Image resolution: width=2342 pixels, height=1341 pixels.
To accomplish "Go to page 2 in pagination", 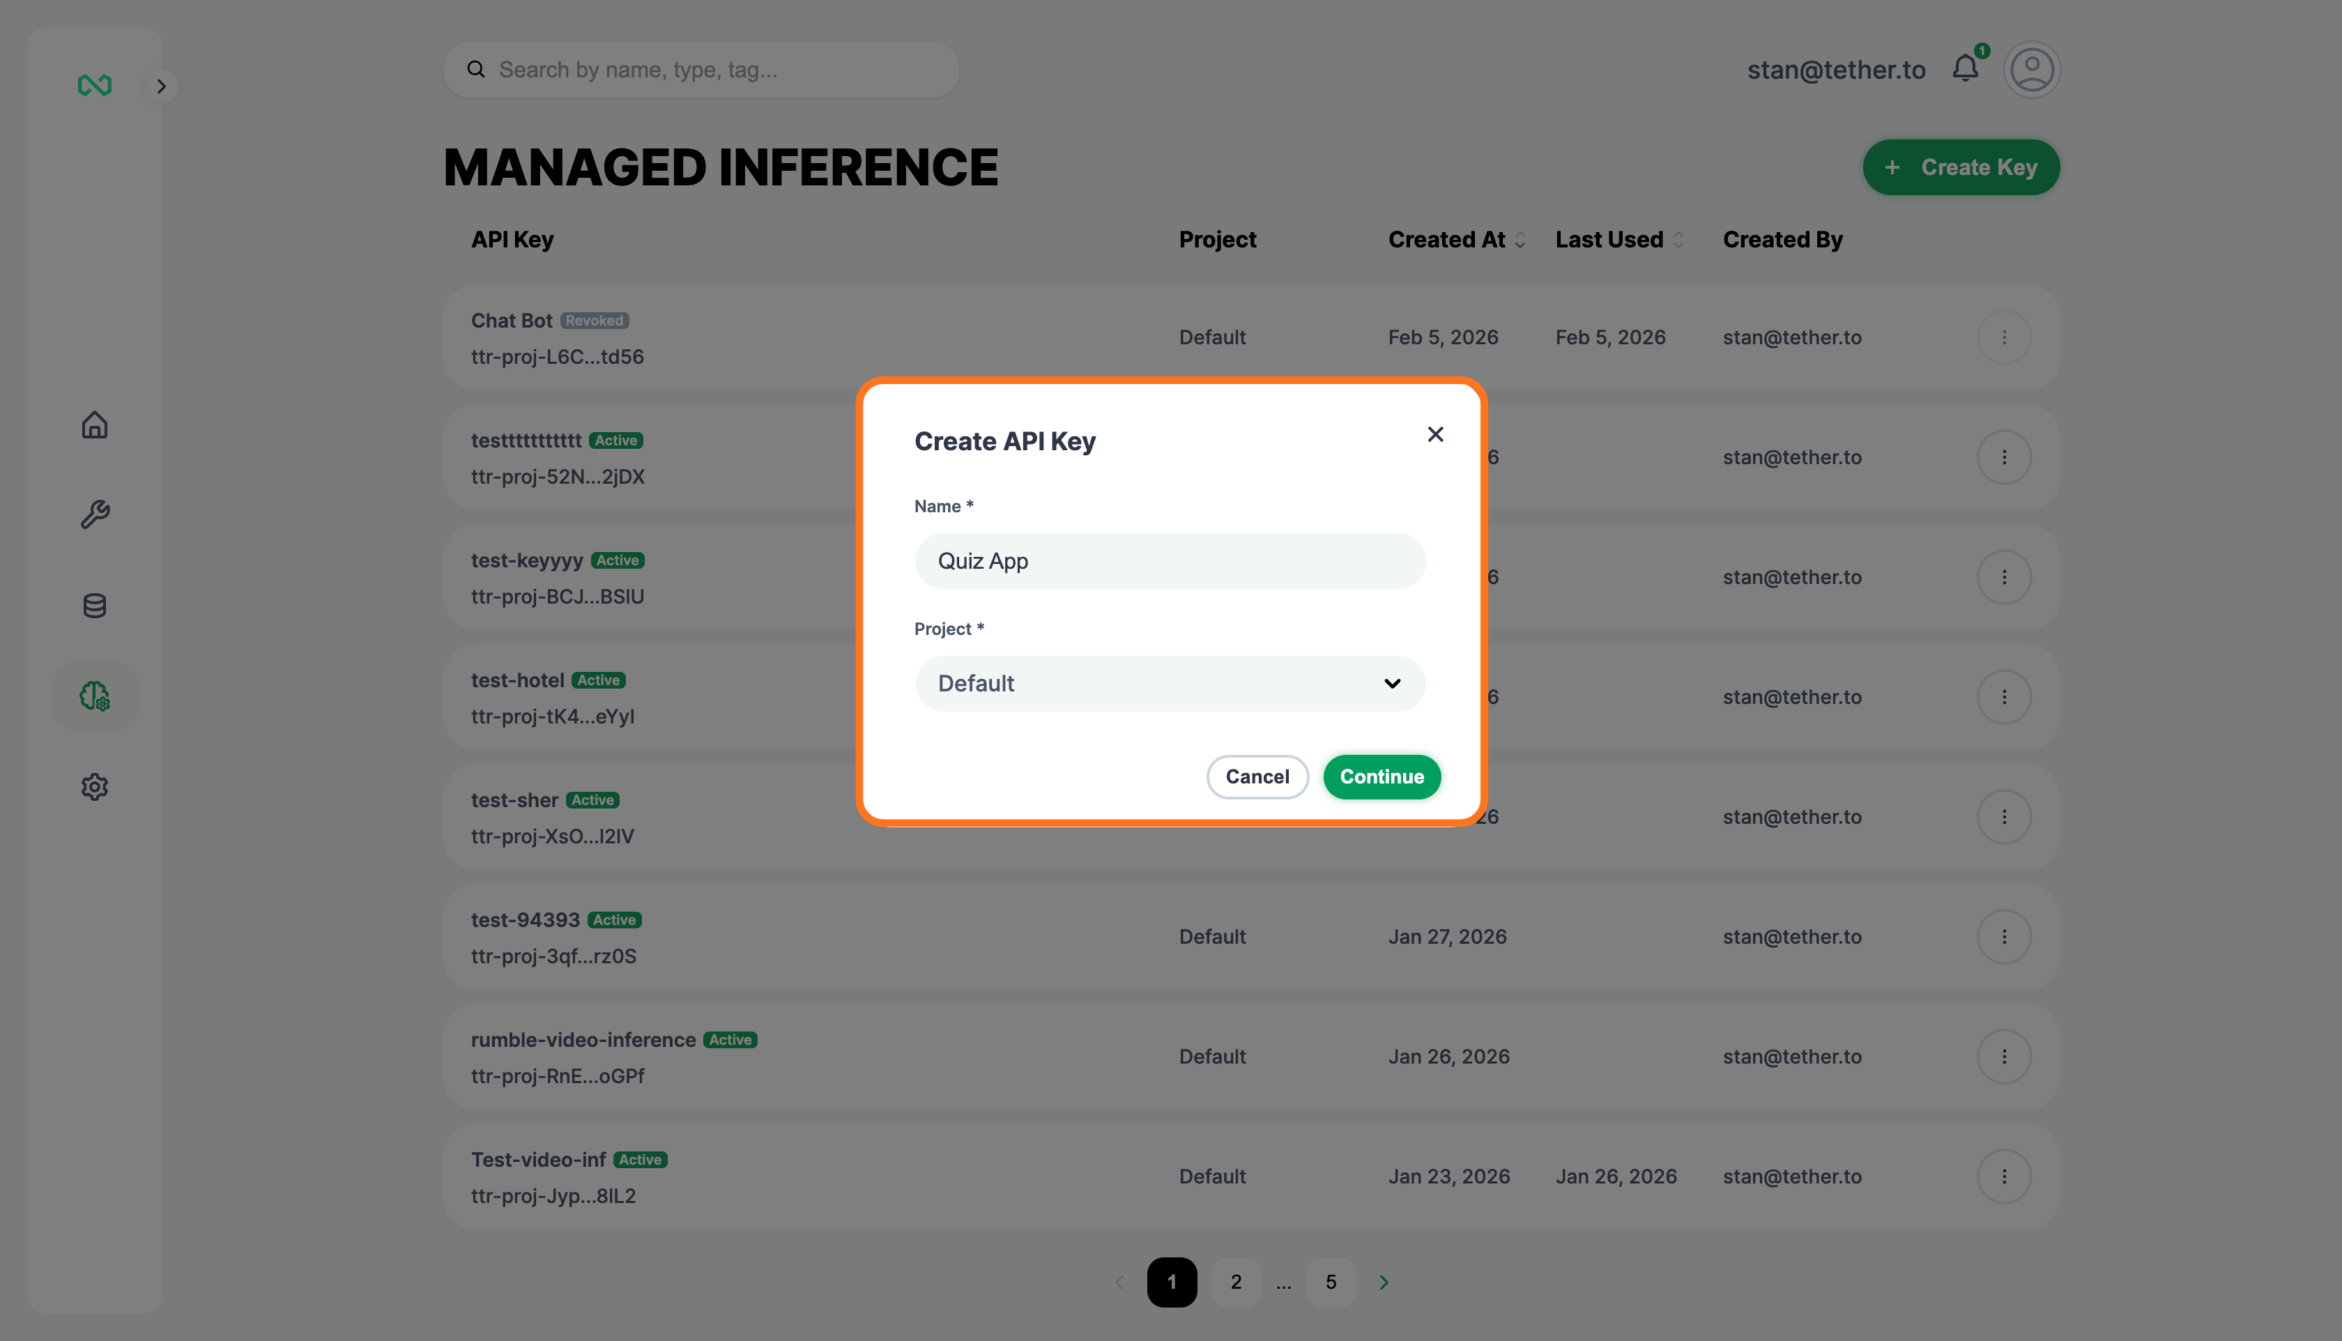I will 1236,1282.
